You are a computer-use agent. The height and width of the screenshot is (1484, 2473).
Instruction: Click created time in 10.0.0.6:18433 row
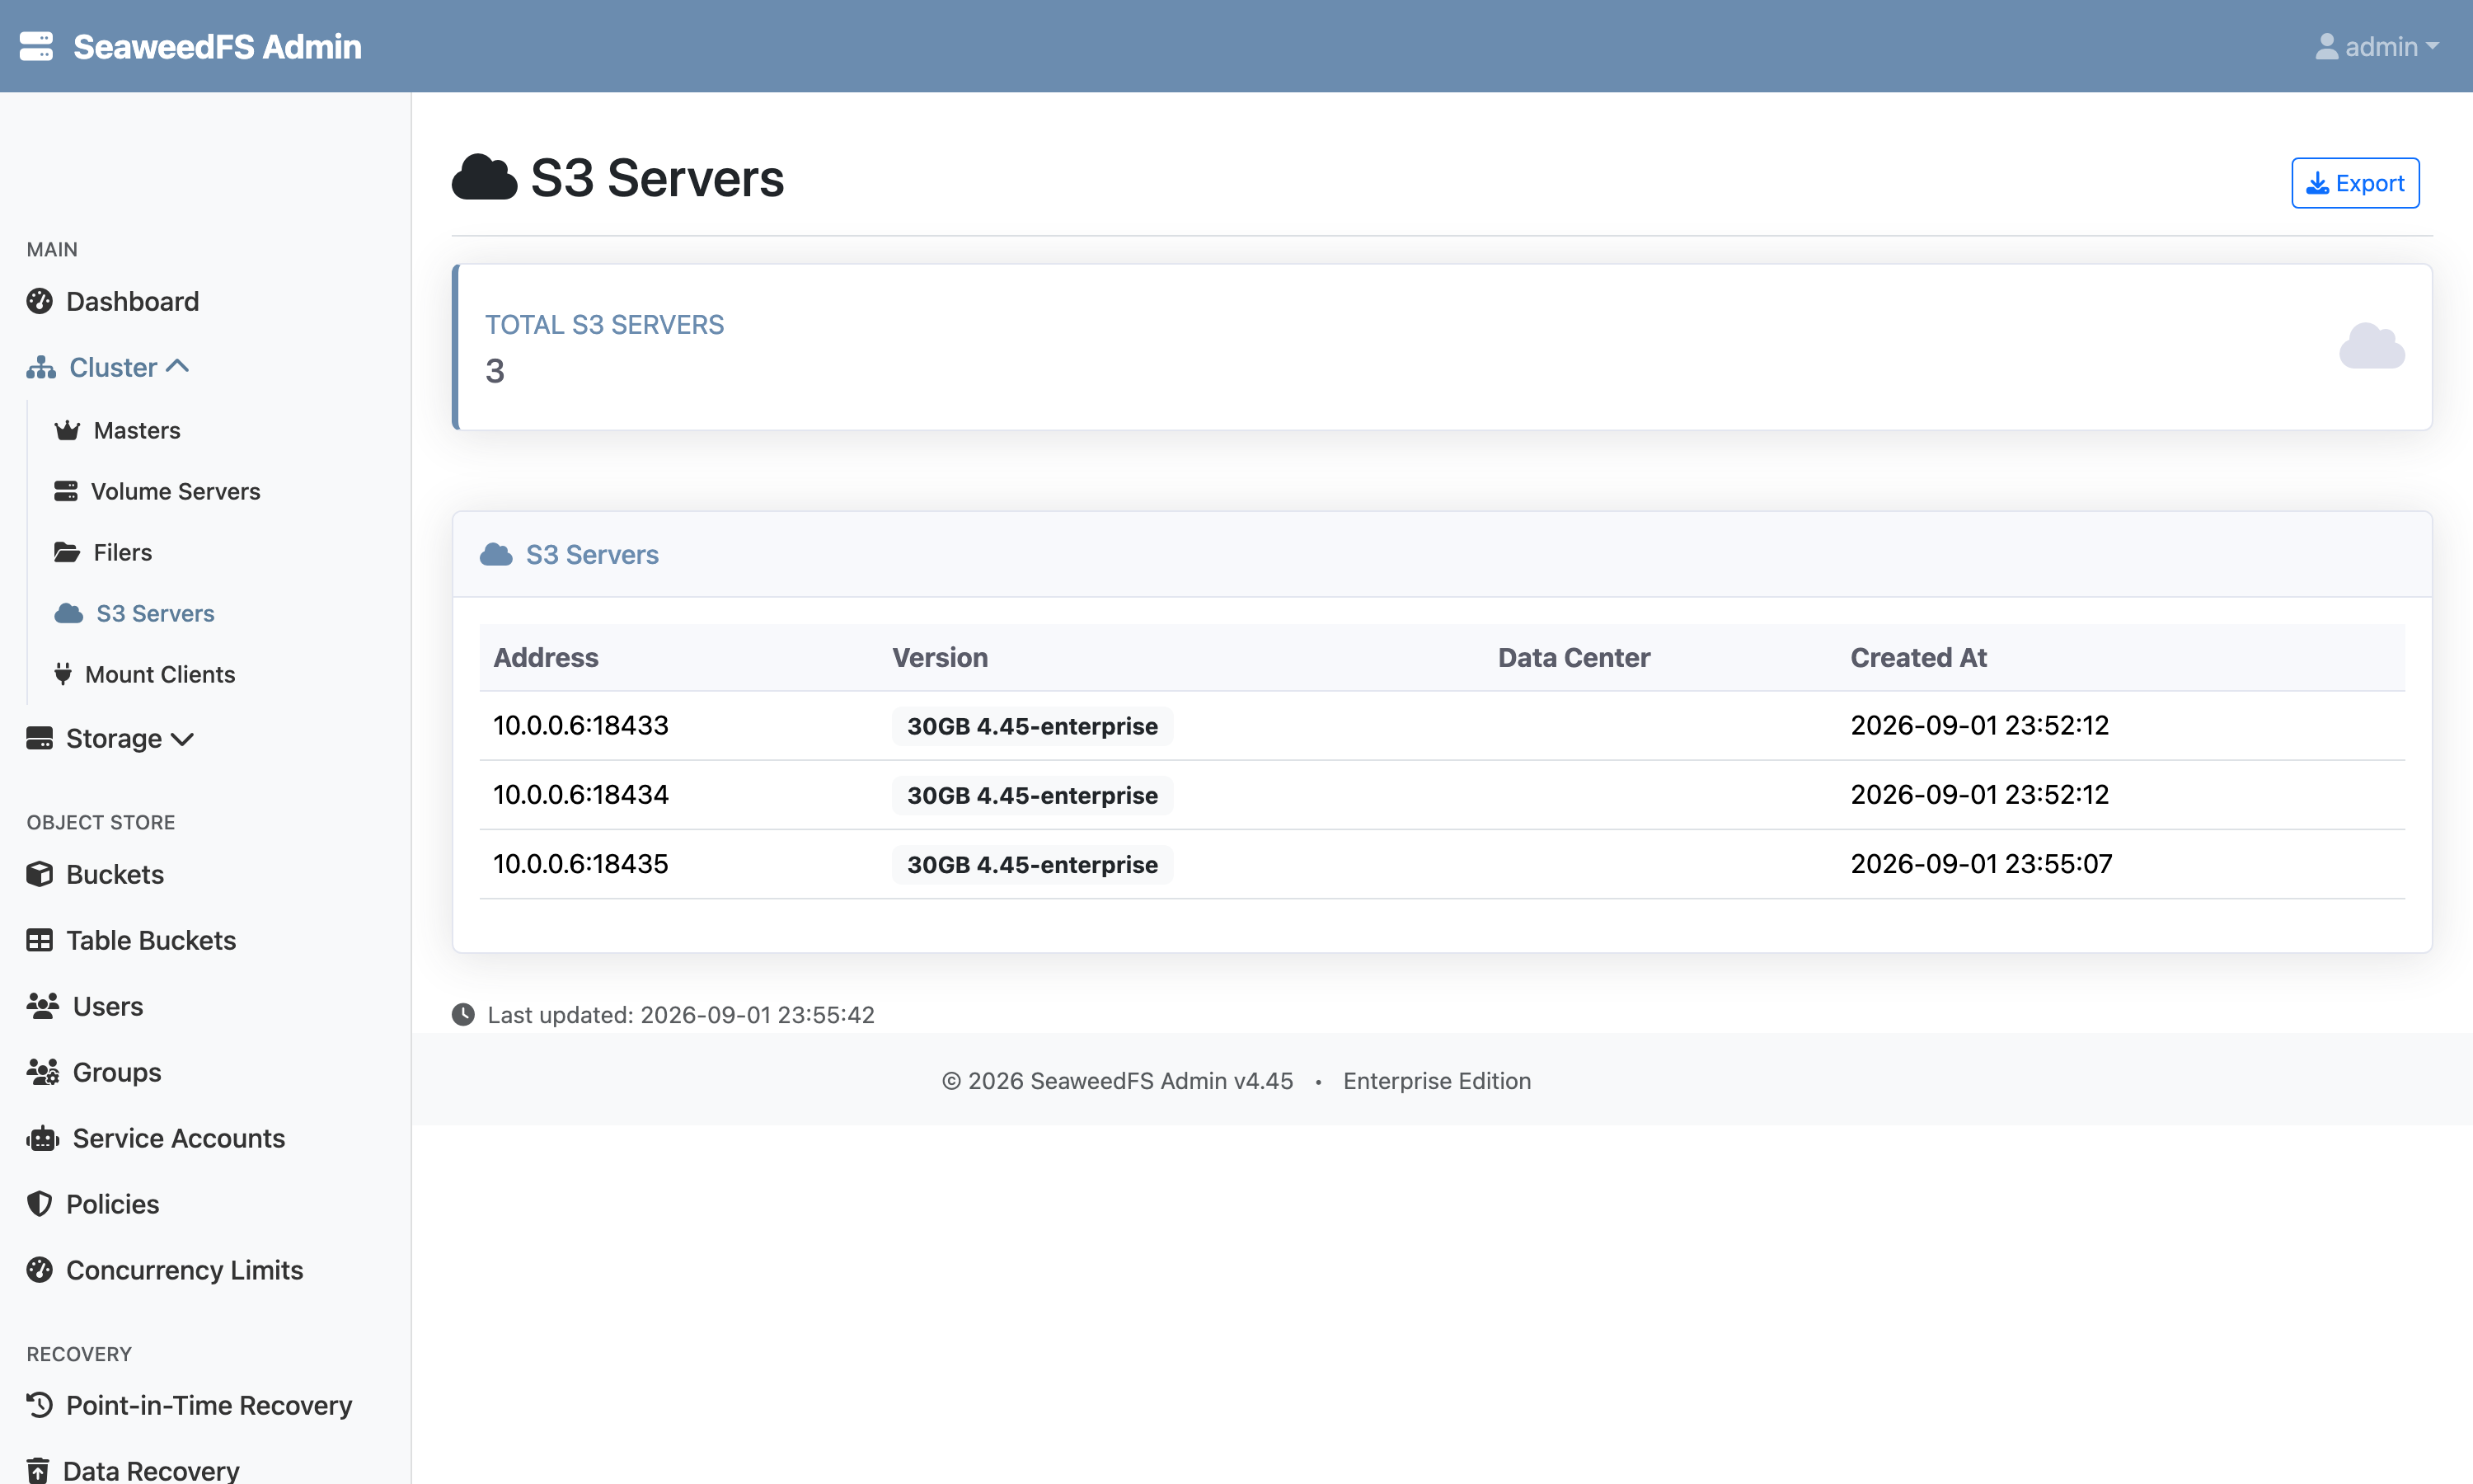[x=1979, y=725]
